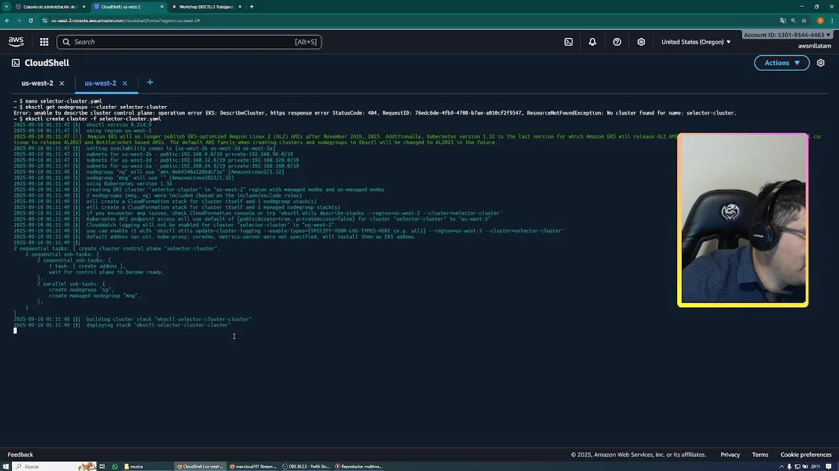The image size is (839, 471).
Task: Add a new terminal tab with plus
Action: point(150,82)
